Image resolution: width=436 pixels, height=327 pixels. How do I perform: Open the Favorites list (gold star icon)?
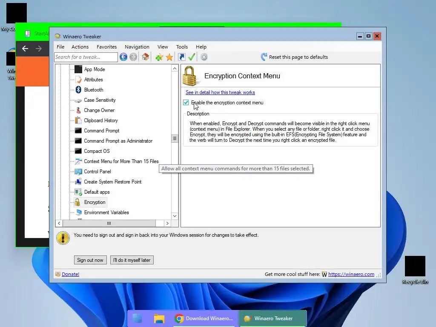click(169, 57)
